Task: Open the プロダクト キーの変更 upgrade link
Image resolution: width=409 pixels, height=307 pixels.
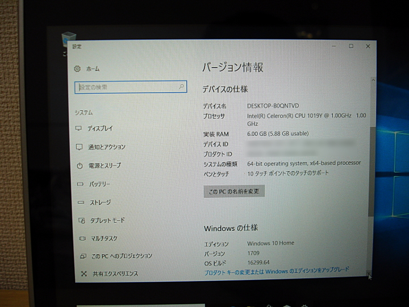Action: (277, 271)
